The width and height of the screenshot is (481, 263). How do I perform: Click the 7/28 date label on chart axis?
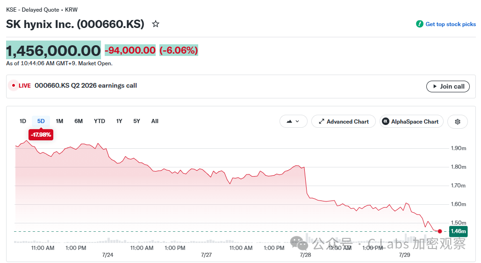tap(306, 255)
